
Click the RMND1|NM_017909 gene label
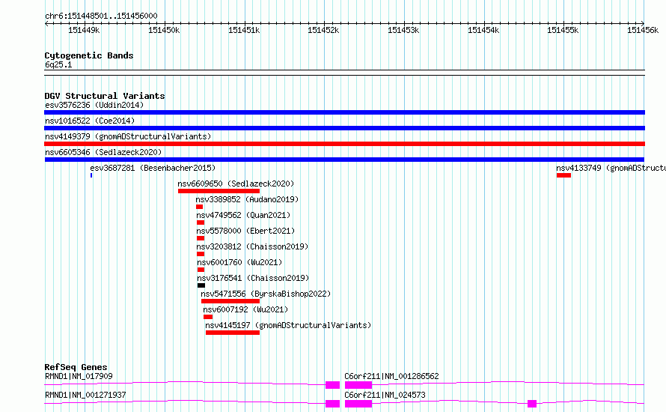coord(79,376)
